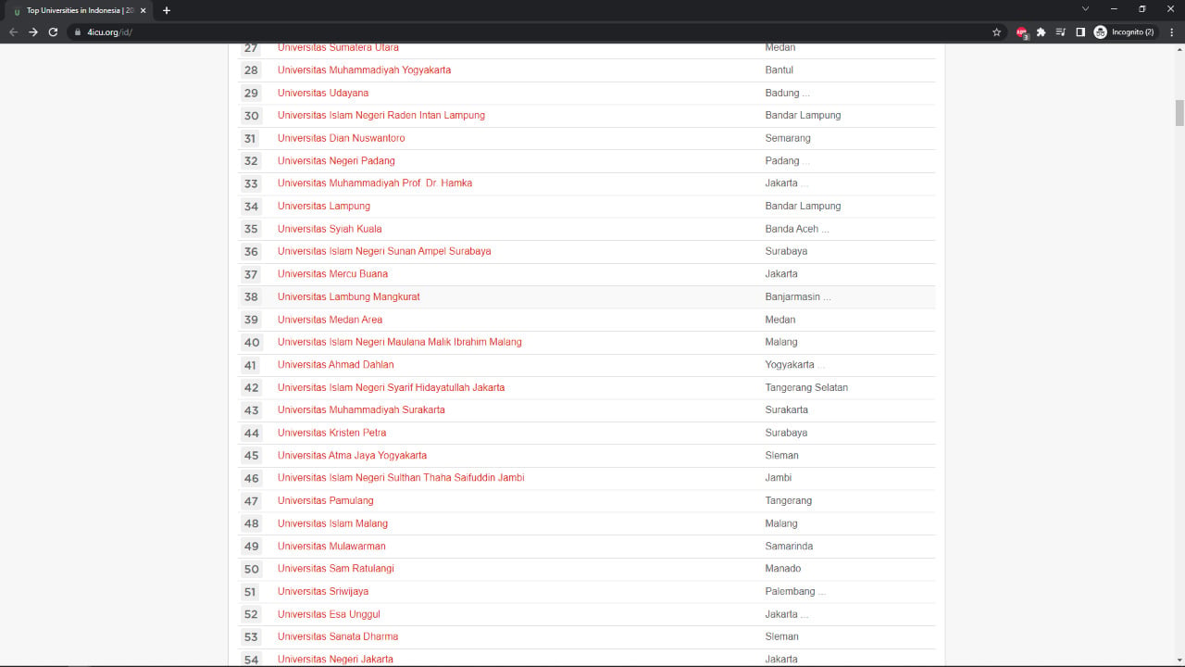1185x667 pixels.
Task: Select Universitas Lambung Mangkurat link
Action: click(349, 296)
